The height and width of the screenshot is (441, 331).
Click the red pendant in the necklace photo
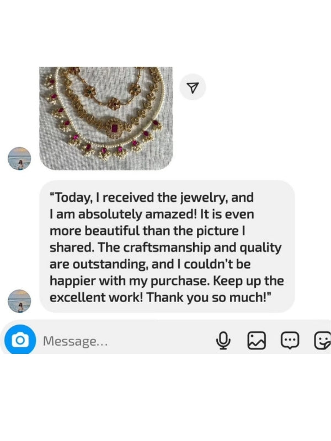[x=115, y=128]
